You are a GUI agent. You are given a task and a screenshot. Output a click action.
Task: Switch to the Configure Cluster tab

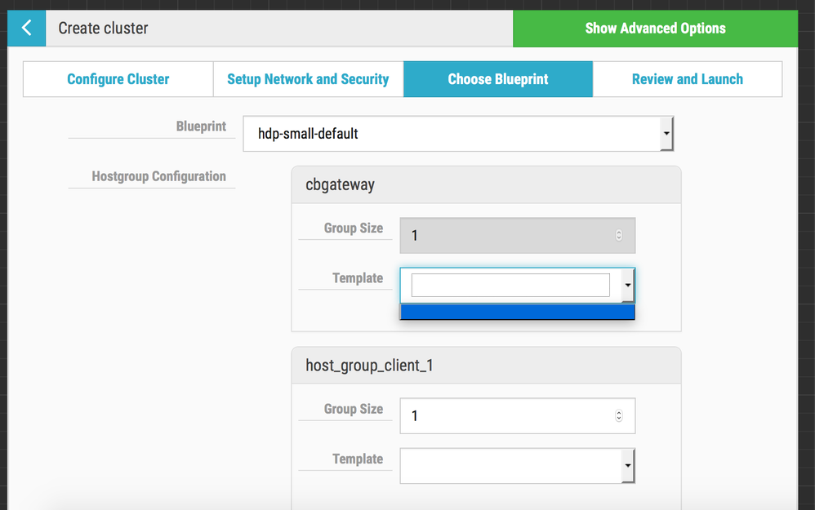click(x=118, y=79)
